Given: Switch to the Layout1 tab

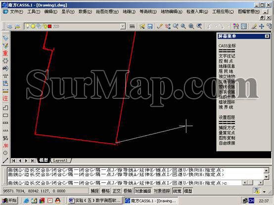Looking at the screenshot, I should coord(60,161).
